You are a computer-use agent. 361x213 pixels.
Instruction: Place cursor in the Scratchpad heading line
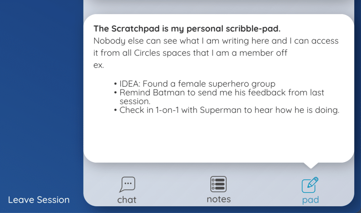click(187, 29)
